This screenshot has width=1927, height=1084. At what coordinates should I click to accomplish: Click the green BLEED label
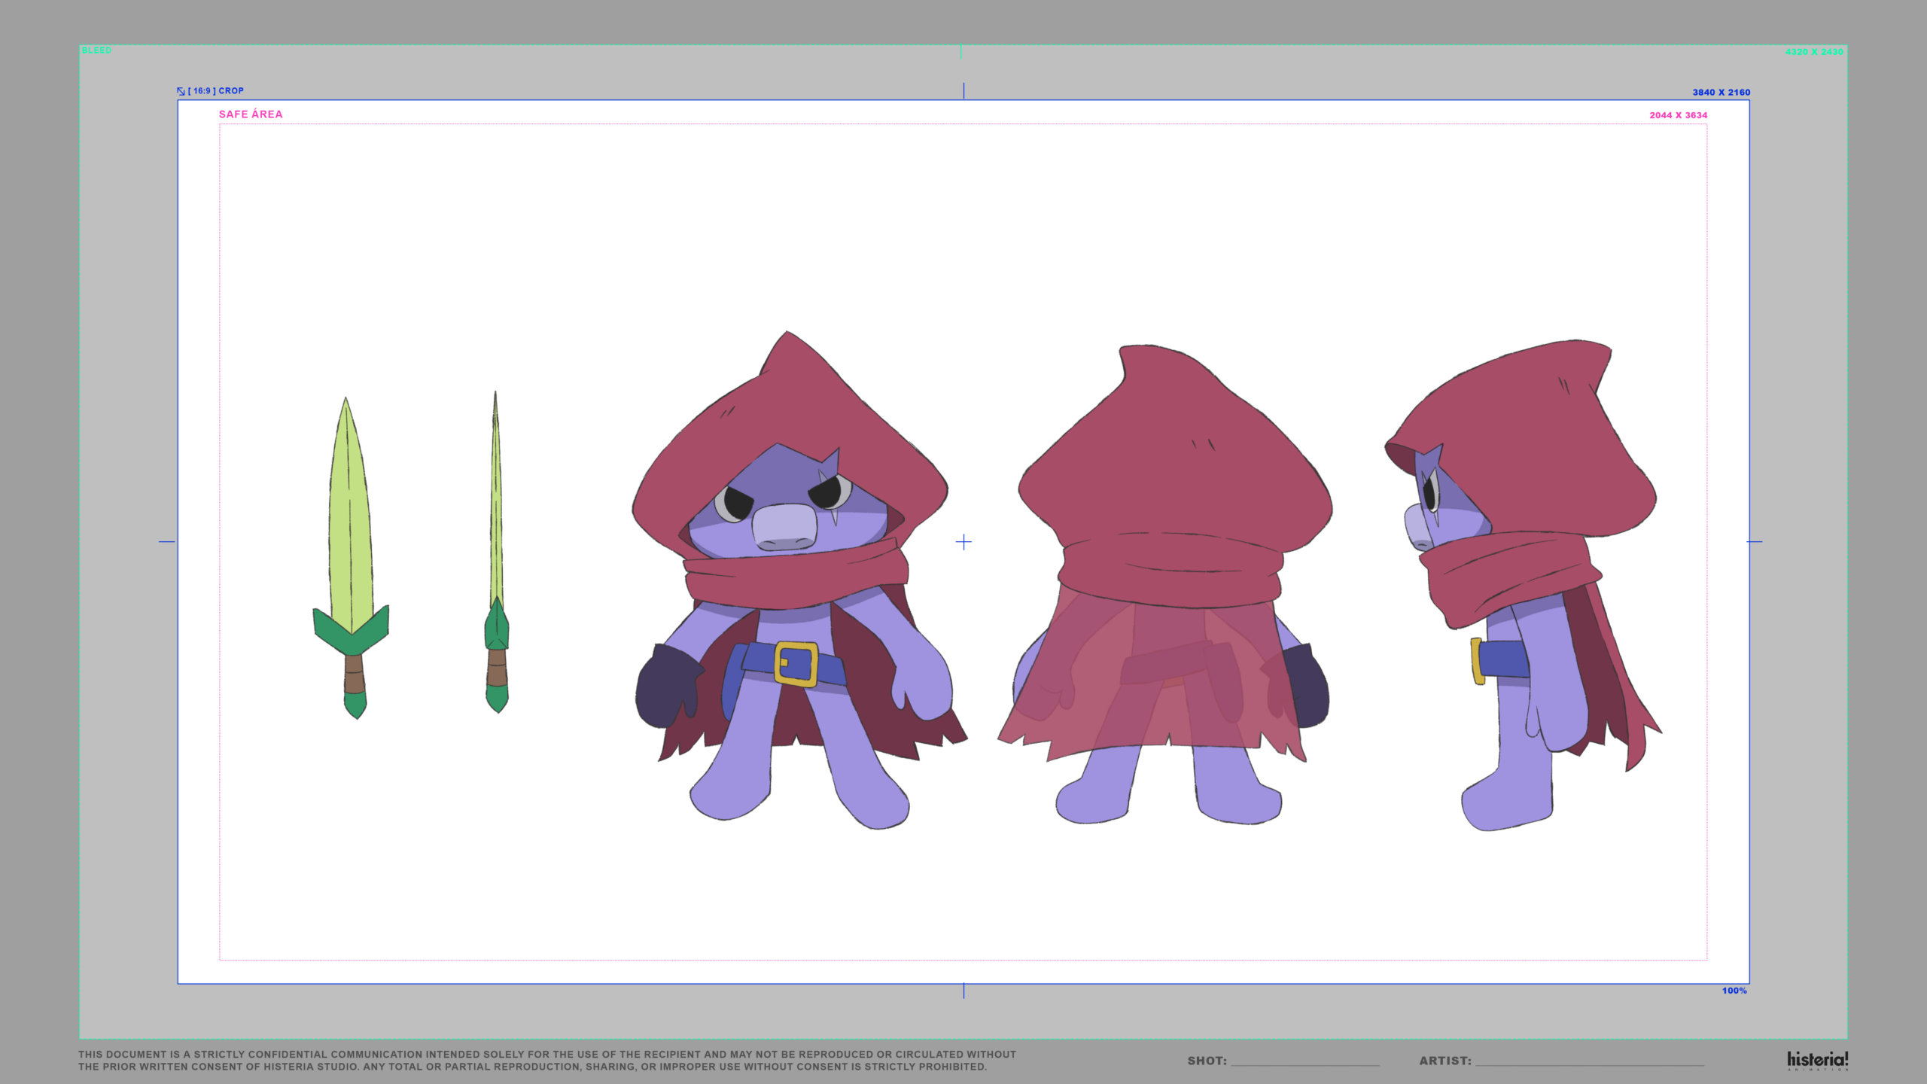pyautogui.click(x=96, y=50)
